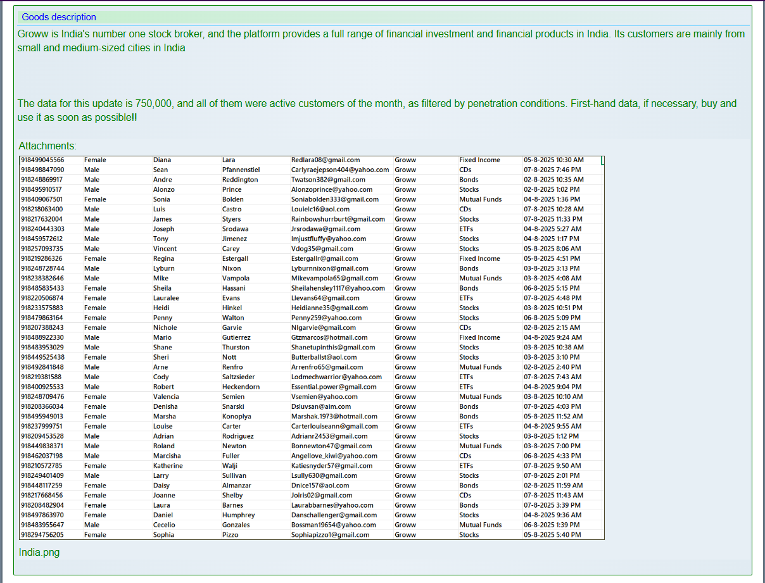Select the 03-8-2025 7:00 PM timestamp cell

(x=552, y=446)
